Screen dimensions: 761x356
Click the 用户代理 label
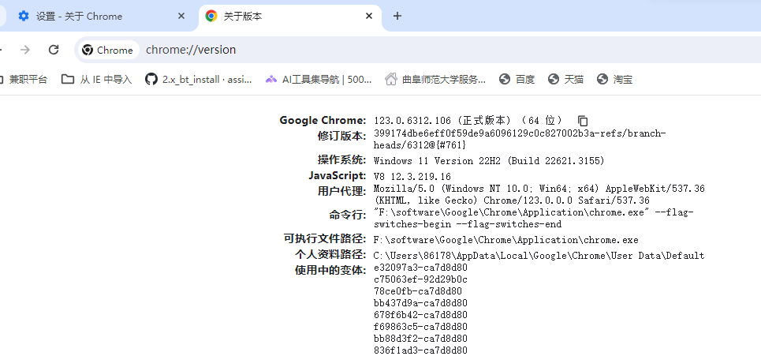click(x=341, y=191)
